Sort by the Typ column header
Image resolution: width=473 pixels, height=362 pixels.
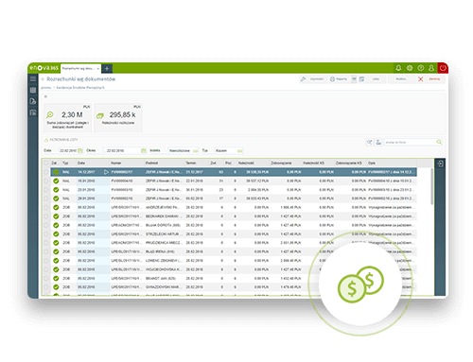[65, 163]
